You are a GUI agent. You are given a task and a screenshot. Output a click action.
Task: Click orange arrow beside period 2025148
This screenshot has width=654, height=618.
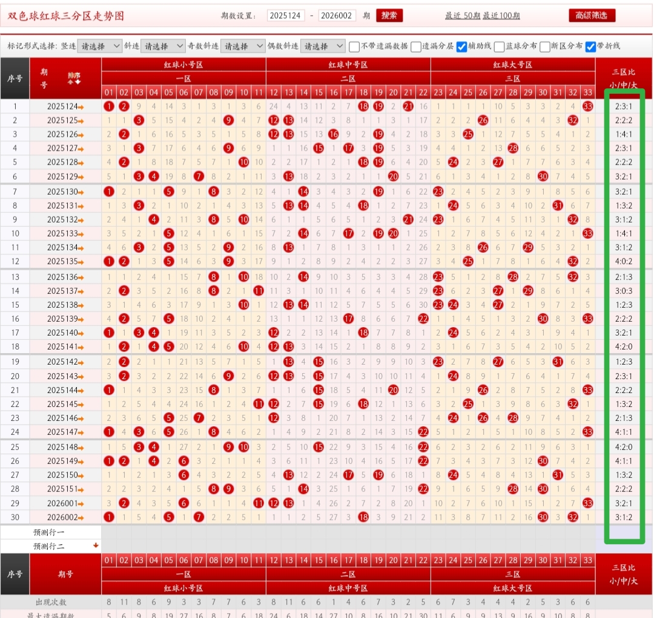[81, 447]
